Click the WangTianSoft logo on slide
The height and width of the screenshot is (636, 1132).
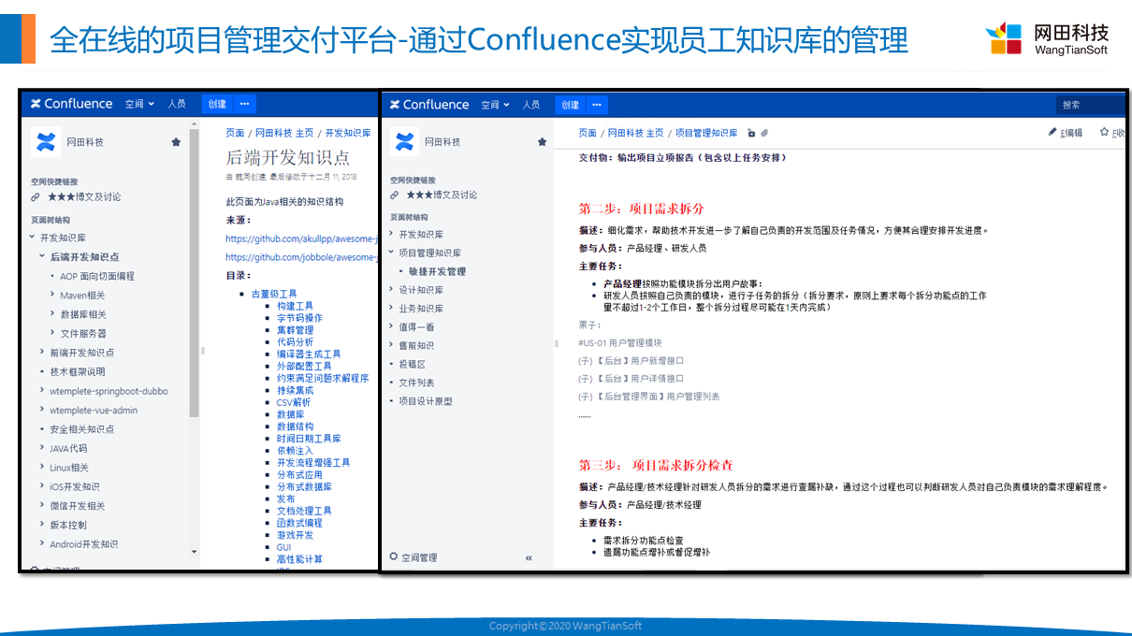pos(1047,38)
